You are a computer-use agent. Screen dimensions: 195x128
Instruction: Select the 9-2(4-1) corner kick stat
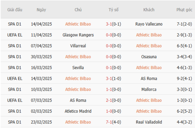pyautogui.click(x=184, y=79)
